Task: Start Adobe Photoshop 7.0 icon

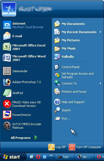Action: [x=7, y=82]
